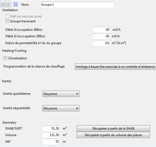Viewport: 156px width, 147px height.
Task: Edit the perméabilité à l'air value 0.6
Action: tap(101, 43)
